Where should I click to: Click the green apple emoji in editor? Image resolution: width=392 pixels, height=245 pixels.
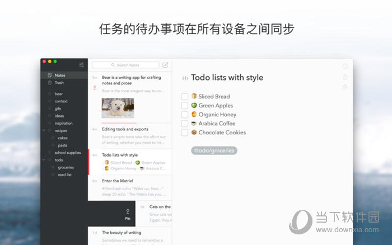[x=194, y=105]
